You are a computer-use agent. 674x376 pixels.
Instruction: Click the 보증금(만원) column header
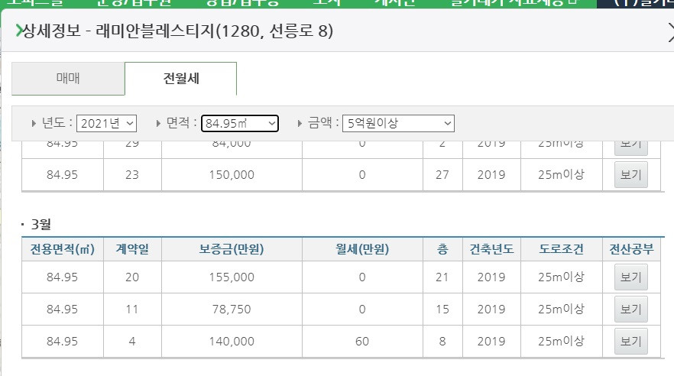coord(232,249)
